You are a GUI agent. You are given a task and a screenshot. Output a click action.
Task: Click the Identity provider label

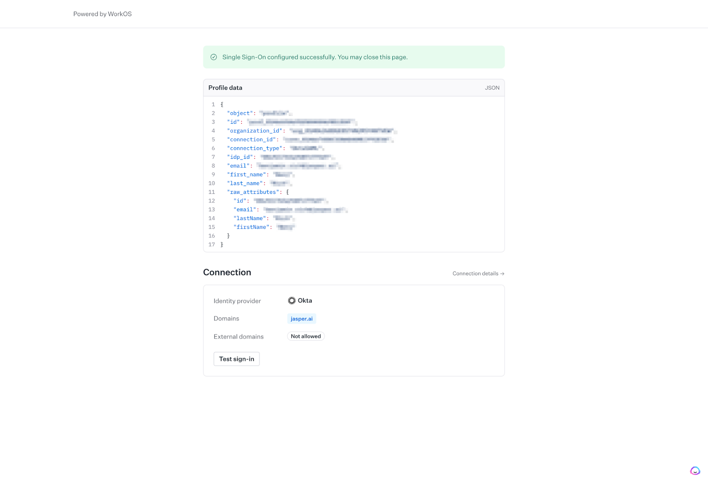(x=237, y=301)
